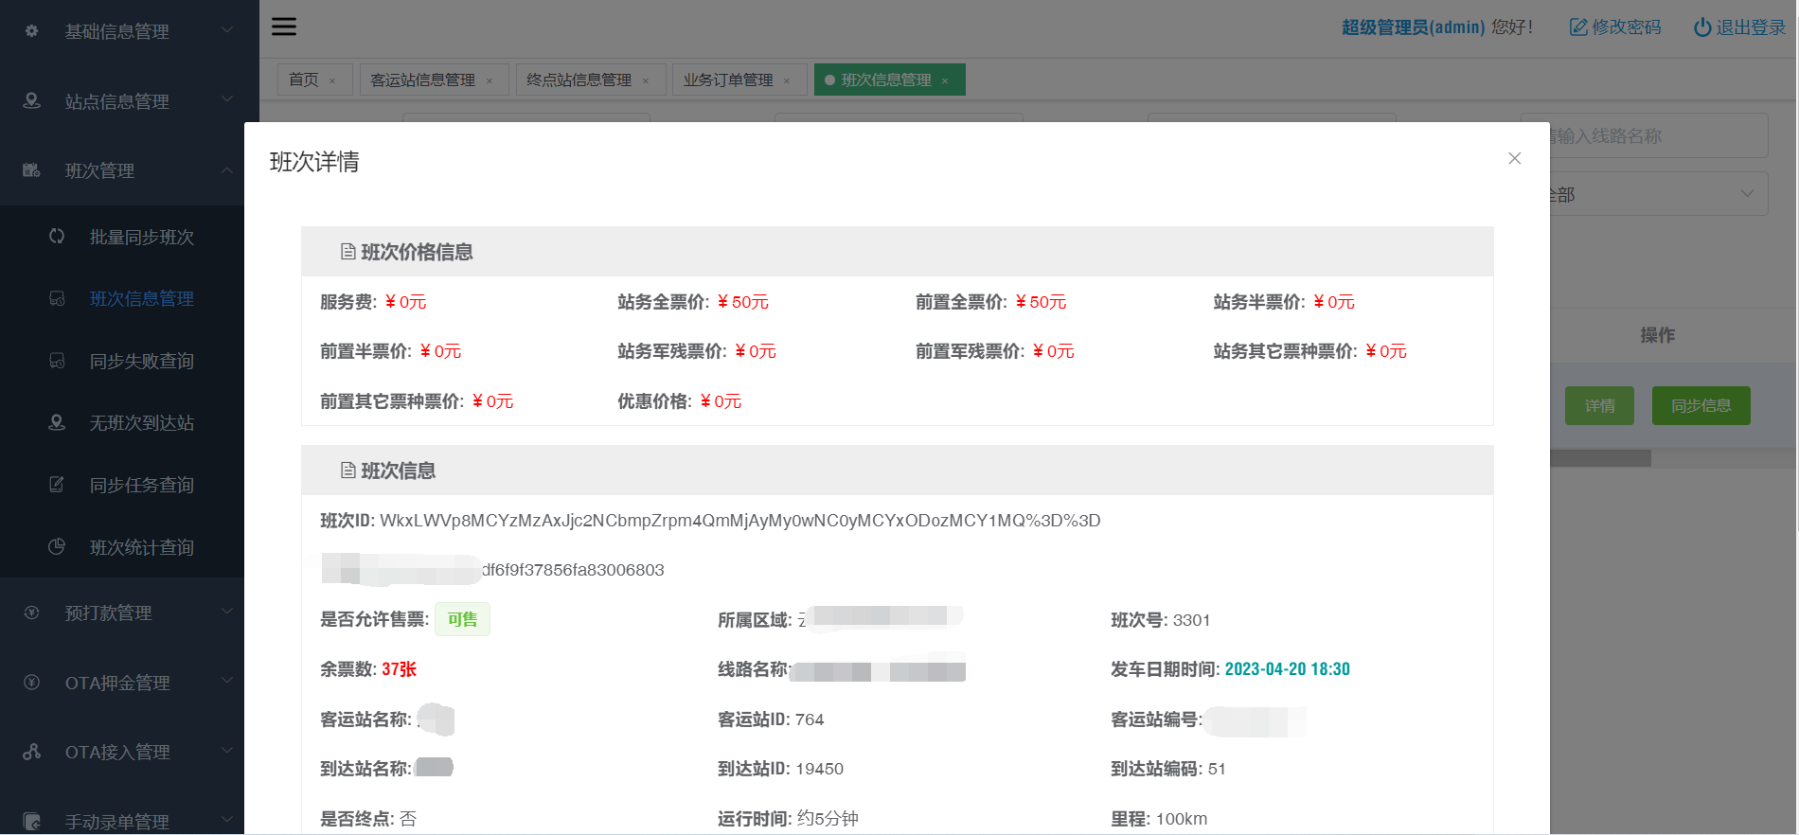Click the green 同步信息 button

tap(1701, 405)
